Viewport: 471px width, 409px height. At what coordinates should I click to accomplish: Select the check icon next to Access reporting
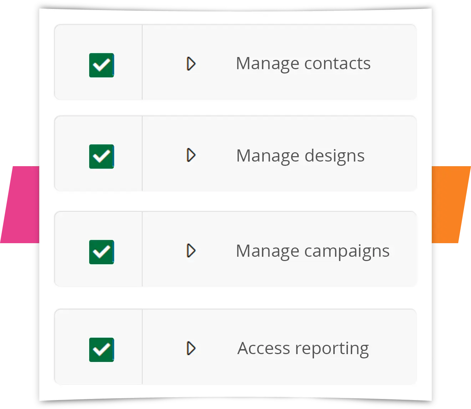click(x=101, y=348)
